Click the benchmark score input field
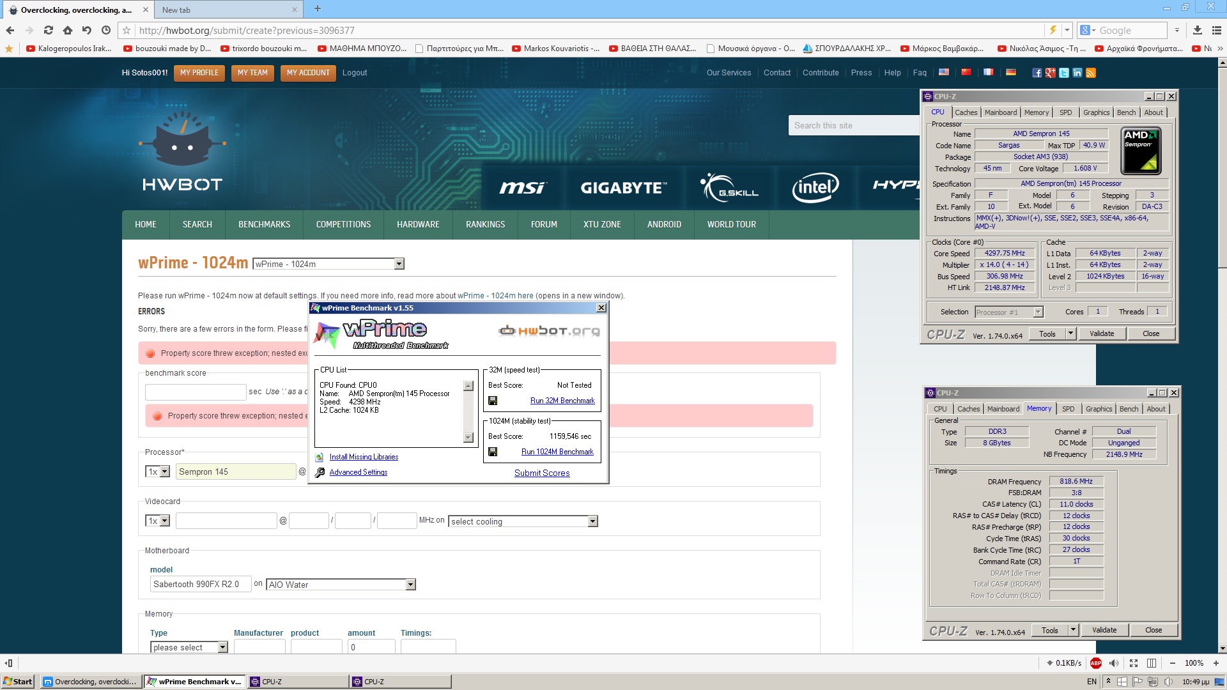 (196, 392)
